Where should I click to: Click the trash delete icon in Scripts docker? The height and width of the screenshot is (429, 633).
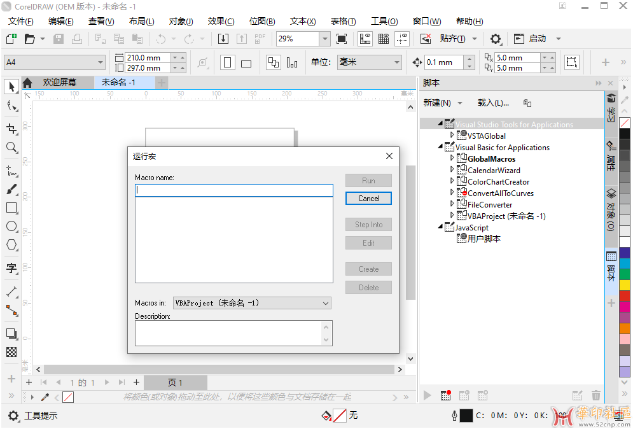[x=596, y=395]
